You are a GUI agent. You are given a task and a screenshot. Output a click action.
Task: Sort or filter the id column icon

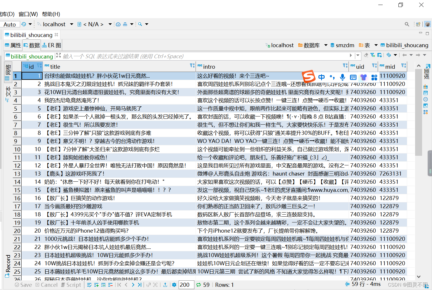click(x=39, y=66)
